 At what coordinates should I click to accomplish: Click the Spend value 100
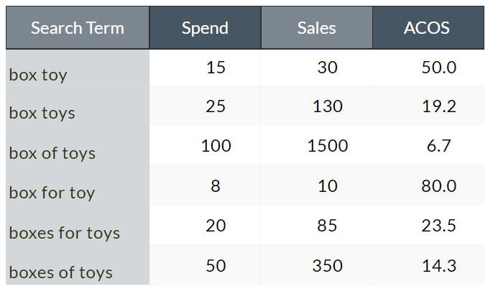[x=216, y=146]
